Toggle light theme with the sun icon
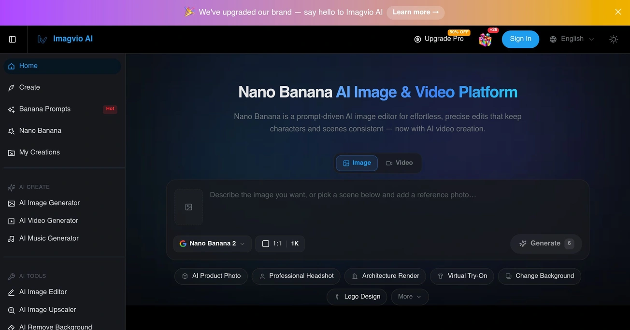This screenshot has width=630, height=330. (614, 39)
